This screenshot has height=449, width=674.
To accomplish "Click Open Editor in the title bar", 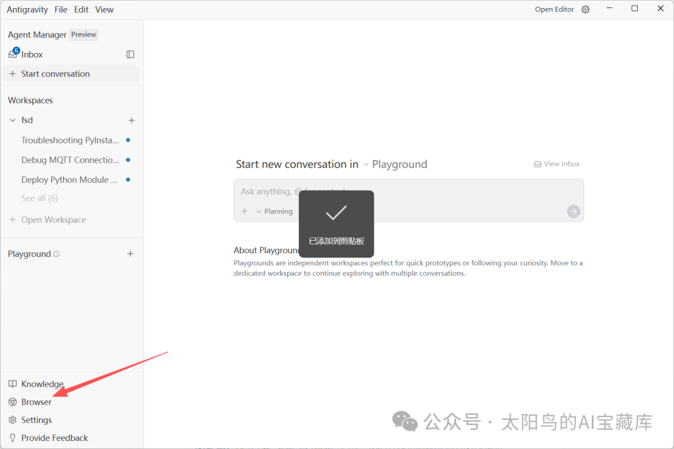I will (x=554, y=9).
